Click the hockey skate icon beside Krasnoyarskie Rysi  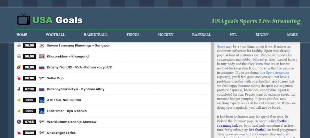(x=19, y=89)
